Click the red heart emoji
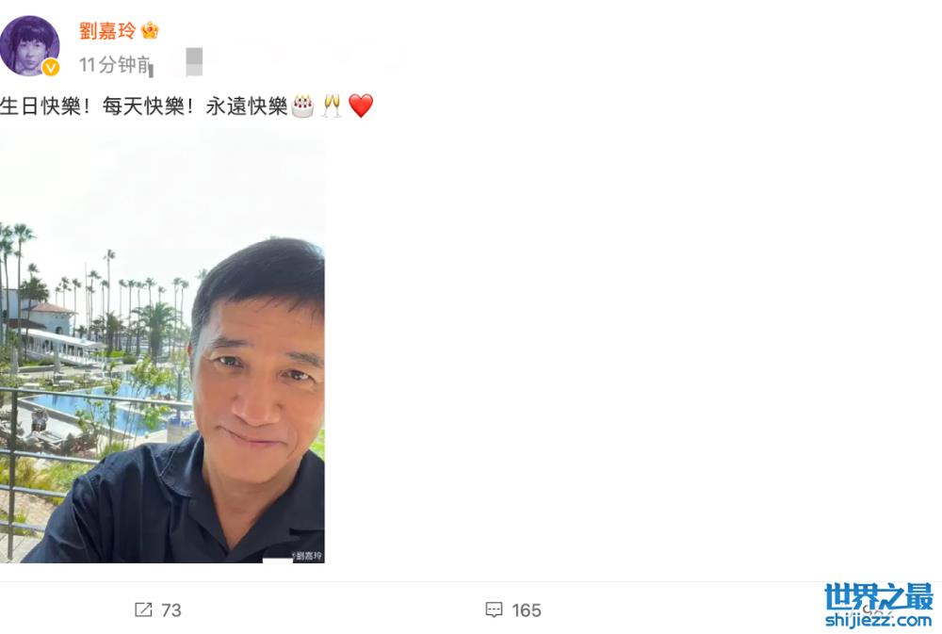 (361, 106)
